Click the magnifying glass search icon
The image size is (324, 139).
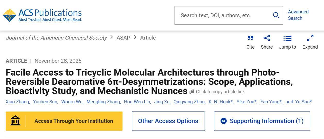276,15
